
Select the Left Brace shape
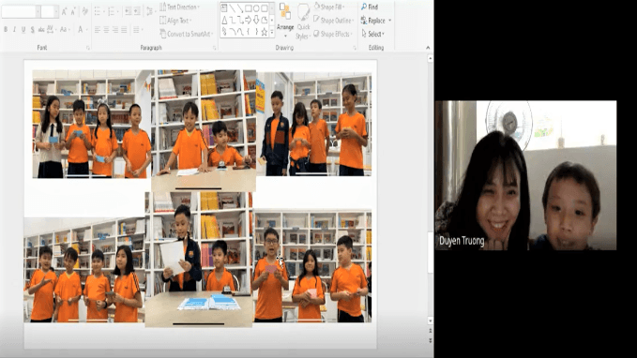(x=249, y=32)
